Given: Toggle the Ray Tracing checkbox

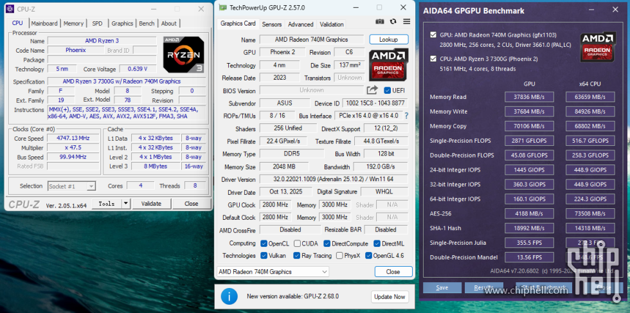Looking at the screenshot, I should pos(296,256).
